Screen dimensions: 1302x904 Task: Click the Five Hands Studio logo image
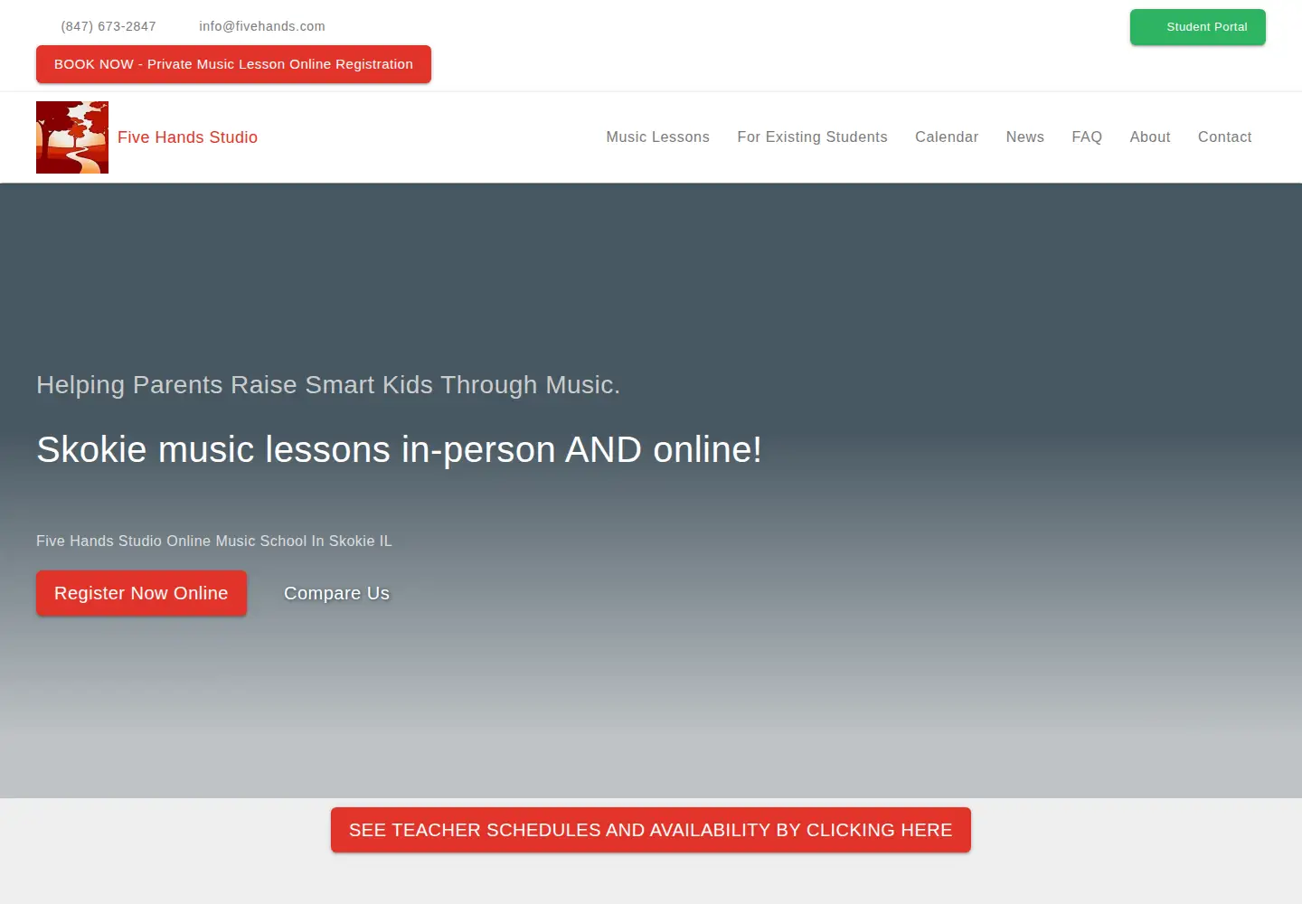[x=72, y=137]
